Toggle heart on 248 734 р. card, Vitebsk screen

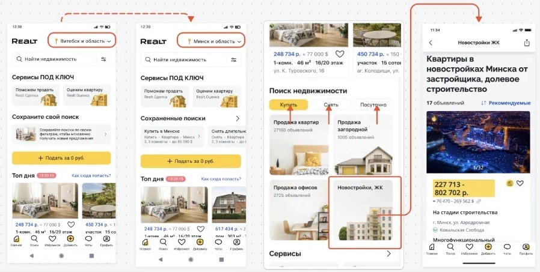click(x=71, y=225)
